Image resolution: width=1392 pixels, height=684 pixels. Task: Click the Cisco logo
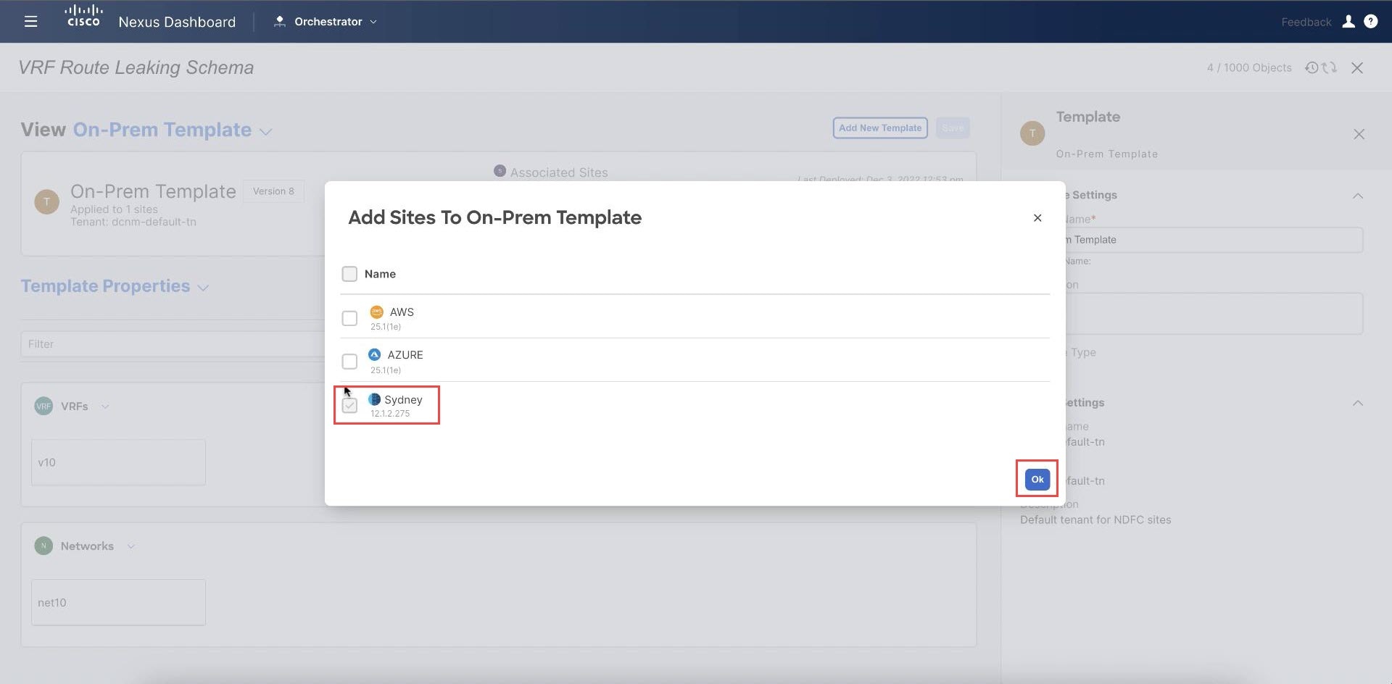83,17
